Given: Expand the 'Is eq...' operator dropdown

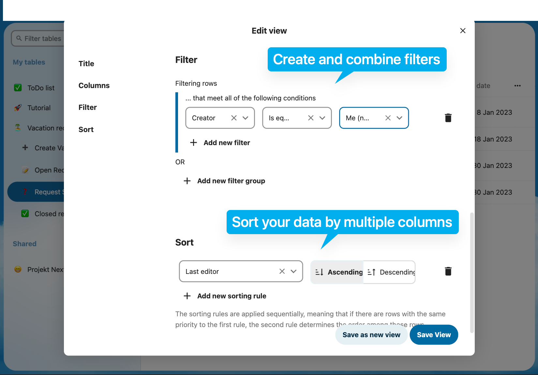Looking at the screenshot, I should coord(322,118).
